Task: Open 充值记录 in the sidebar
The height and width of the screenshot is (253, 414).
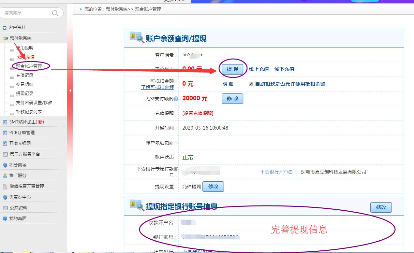Action: tap(25, 75)
